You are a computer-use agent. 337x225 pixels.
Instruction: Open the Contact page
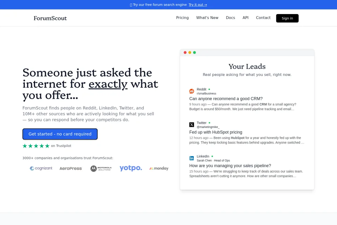263,18
